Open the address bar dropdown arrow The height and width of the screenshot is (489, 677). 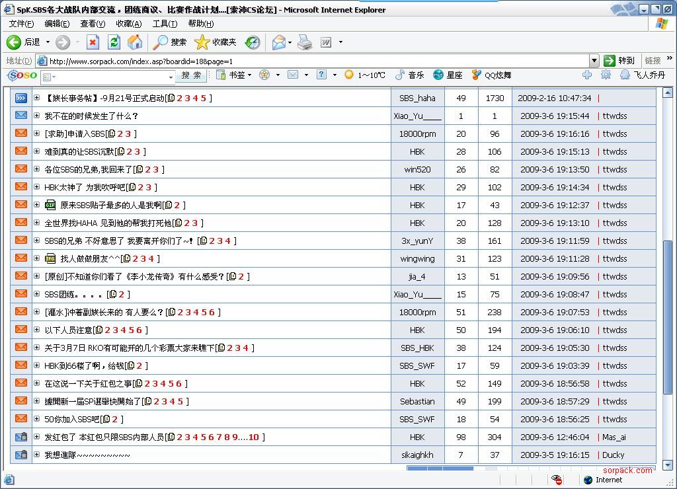(594, 61)
